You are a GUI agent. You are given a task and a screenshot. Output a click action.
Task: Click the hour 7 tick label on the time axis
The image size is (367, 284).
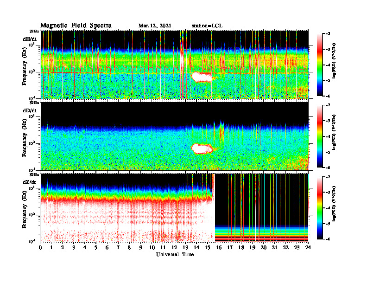point(118,247)
